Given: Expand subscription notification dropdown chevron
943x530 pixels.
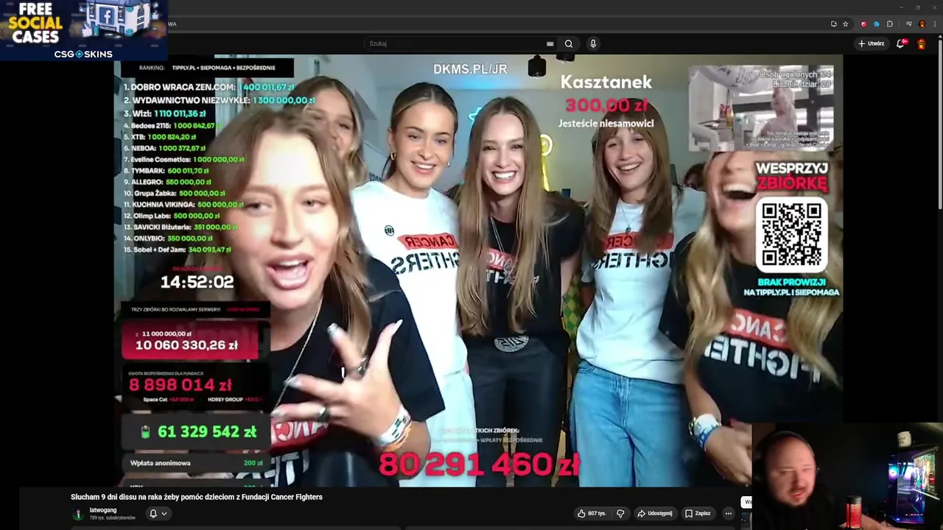Looking at the screenshot, I should tap(164, 513).
